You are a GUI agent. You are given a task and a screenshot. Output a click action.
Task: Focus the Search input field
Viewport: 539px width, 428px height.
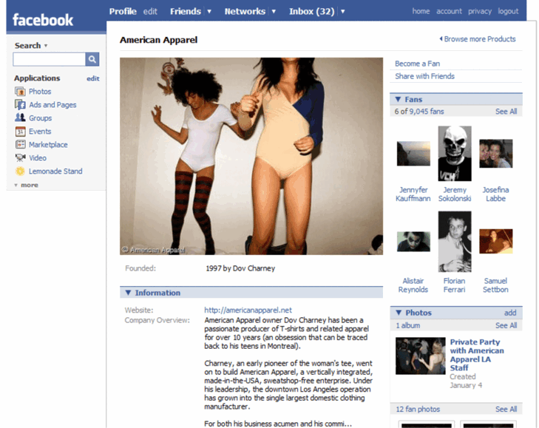[x=49, y=59]
